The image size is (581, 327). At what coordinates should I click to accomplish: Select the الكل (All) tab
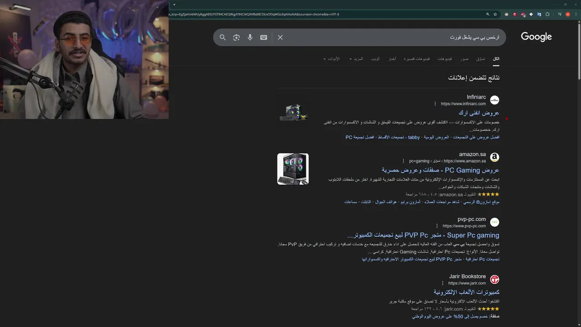pyautogui.click(x=496, y=59)
